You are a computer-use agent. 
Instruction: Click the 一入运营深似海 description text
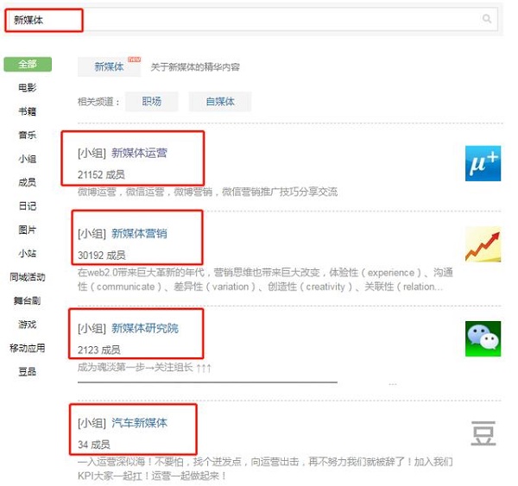tap(265, 469)
